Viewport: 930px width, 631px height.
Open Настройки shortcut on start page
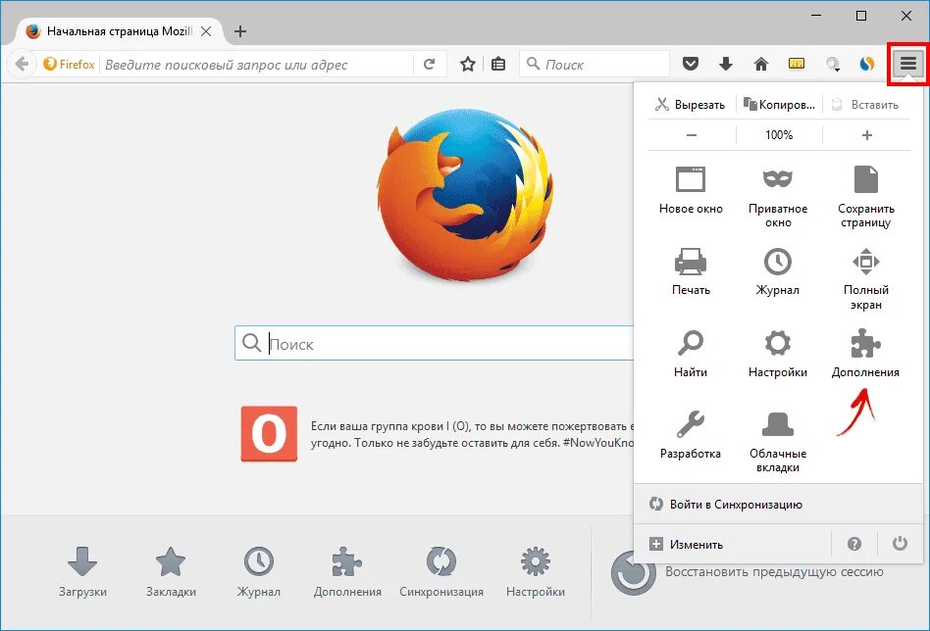536,572
